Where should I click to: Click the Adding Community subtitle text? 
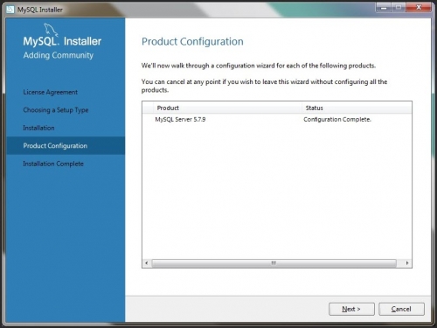tap(59, 55)
